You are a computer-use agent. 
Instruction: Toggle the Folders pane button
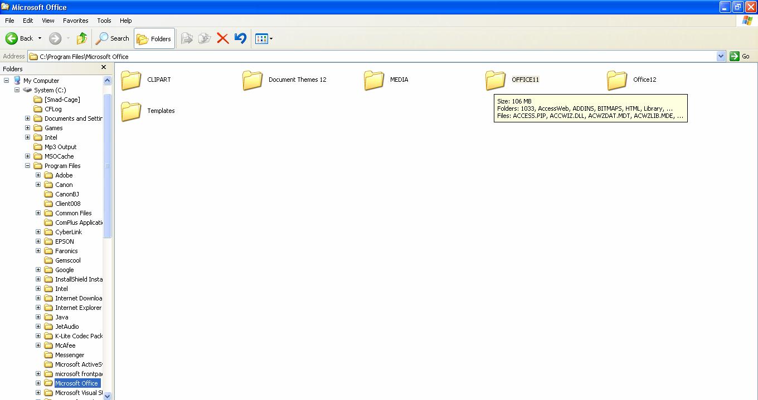click(x=154, y=38)
